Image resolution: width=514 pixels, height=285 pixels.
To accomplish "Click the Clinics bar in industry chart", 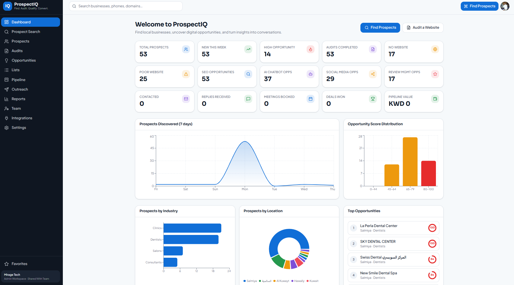I will (x=192, y=228).
